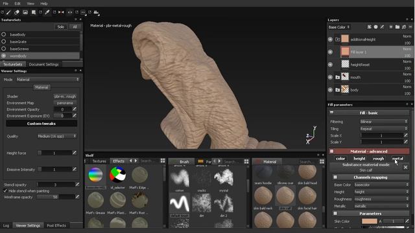Adjust the Stencil opacity slider
The height and width of the screenshot is (233, 415).
click(56, 184)
